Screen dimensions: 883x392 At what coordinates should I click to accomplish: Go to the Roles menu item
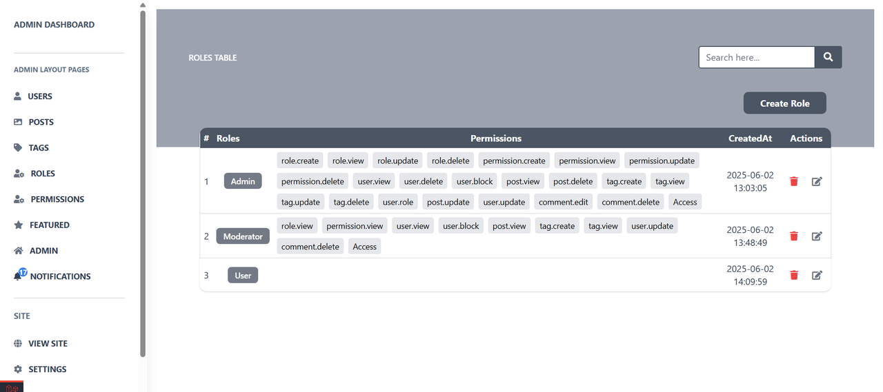click(43, 174)
